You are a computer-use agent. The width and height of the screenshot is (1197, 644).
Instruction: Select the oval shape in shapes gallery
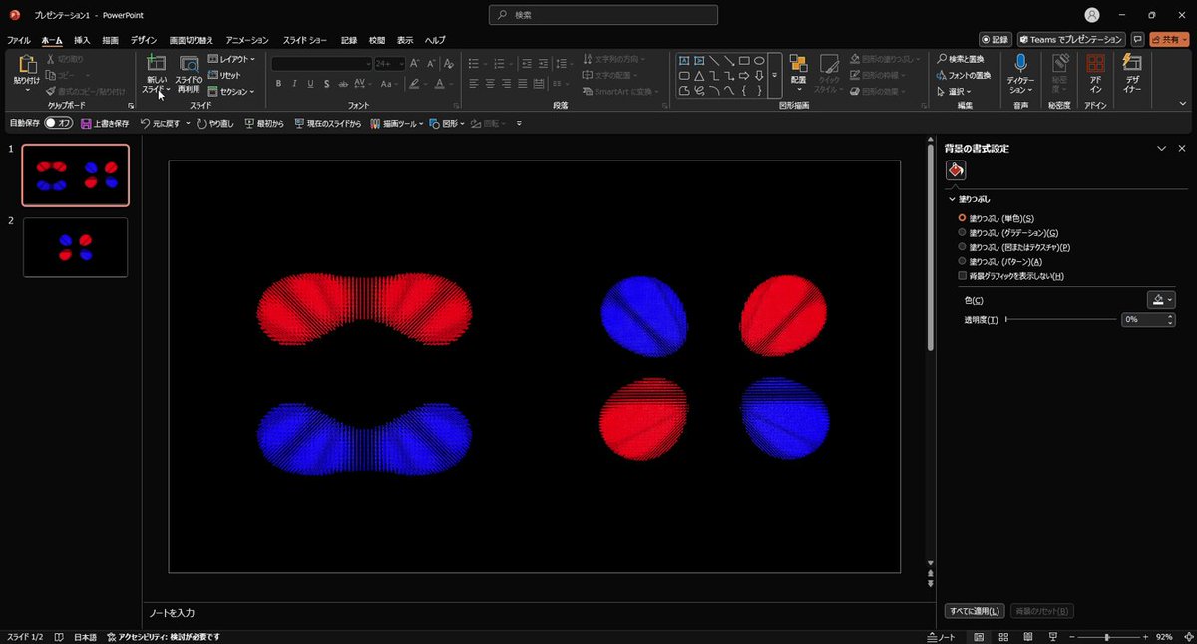[x=759, y=60]
